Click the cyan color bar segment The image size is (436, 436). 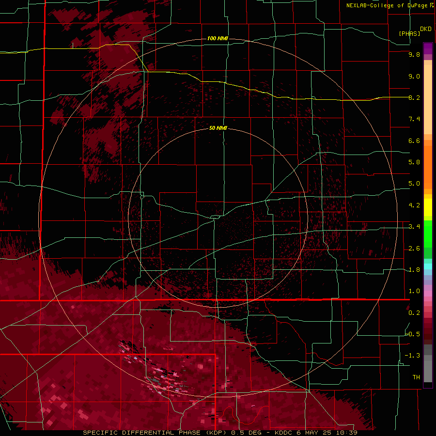(x=428, y=266)
